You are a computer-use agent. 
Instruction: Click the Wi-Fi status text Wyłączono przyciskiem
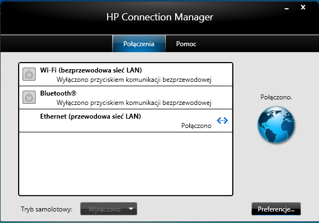[134, 80]
